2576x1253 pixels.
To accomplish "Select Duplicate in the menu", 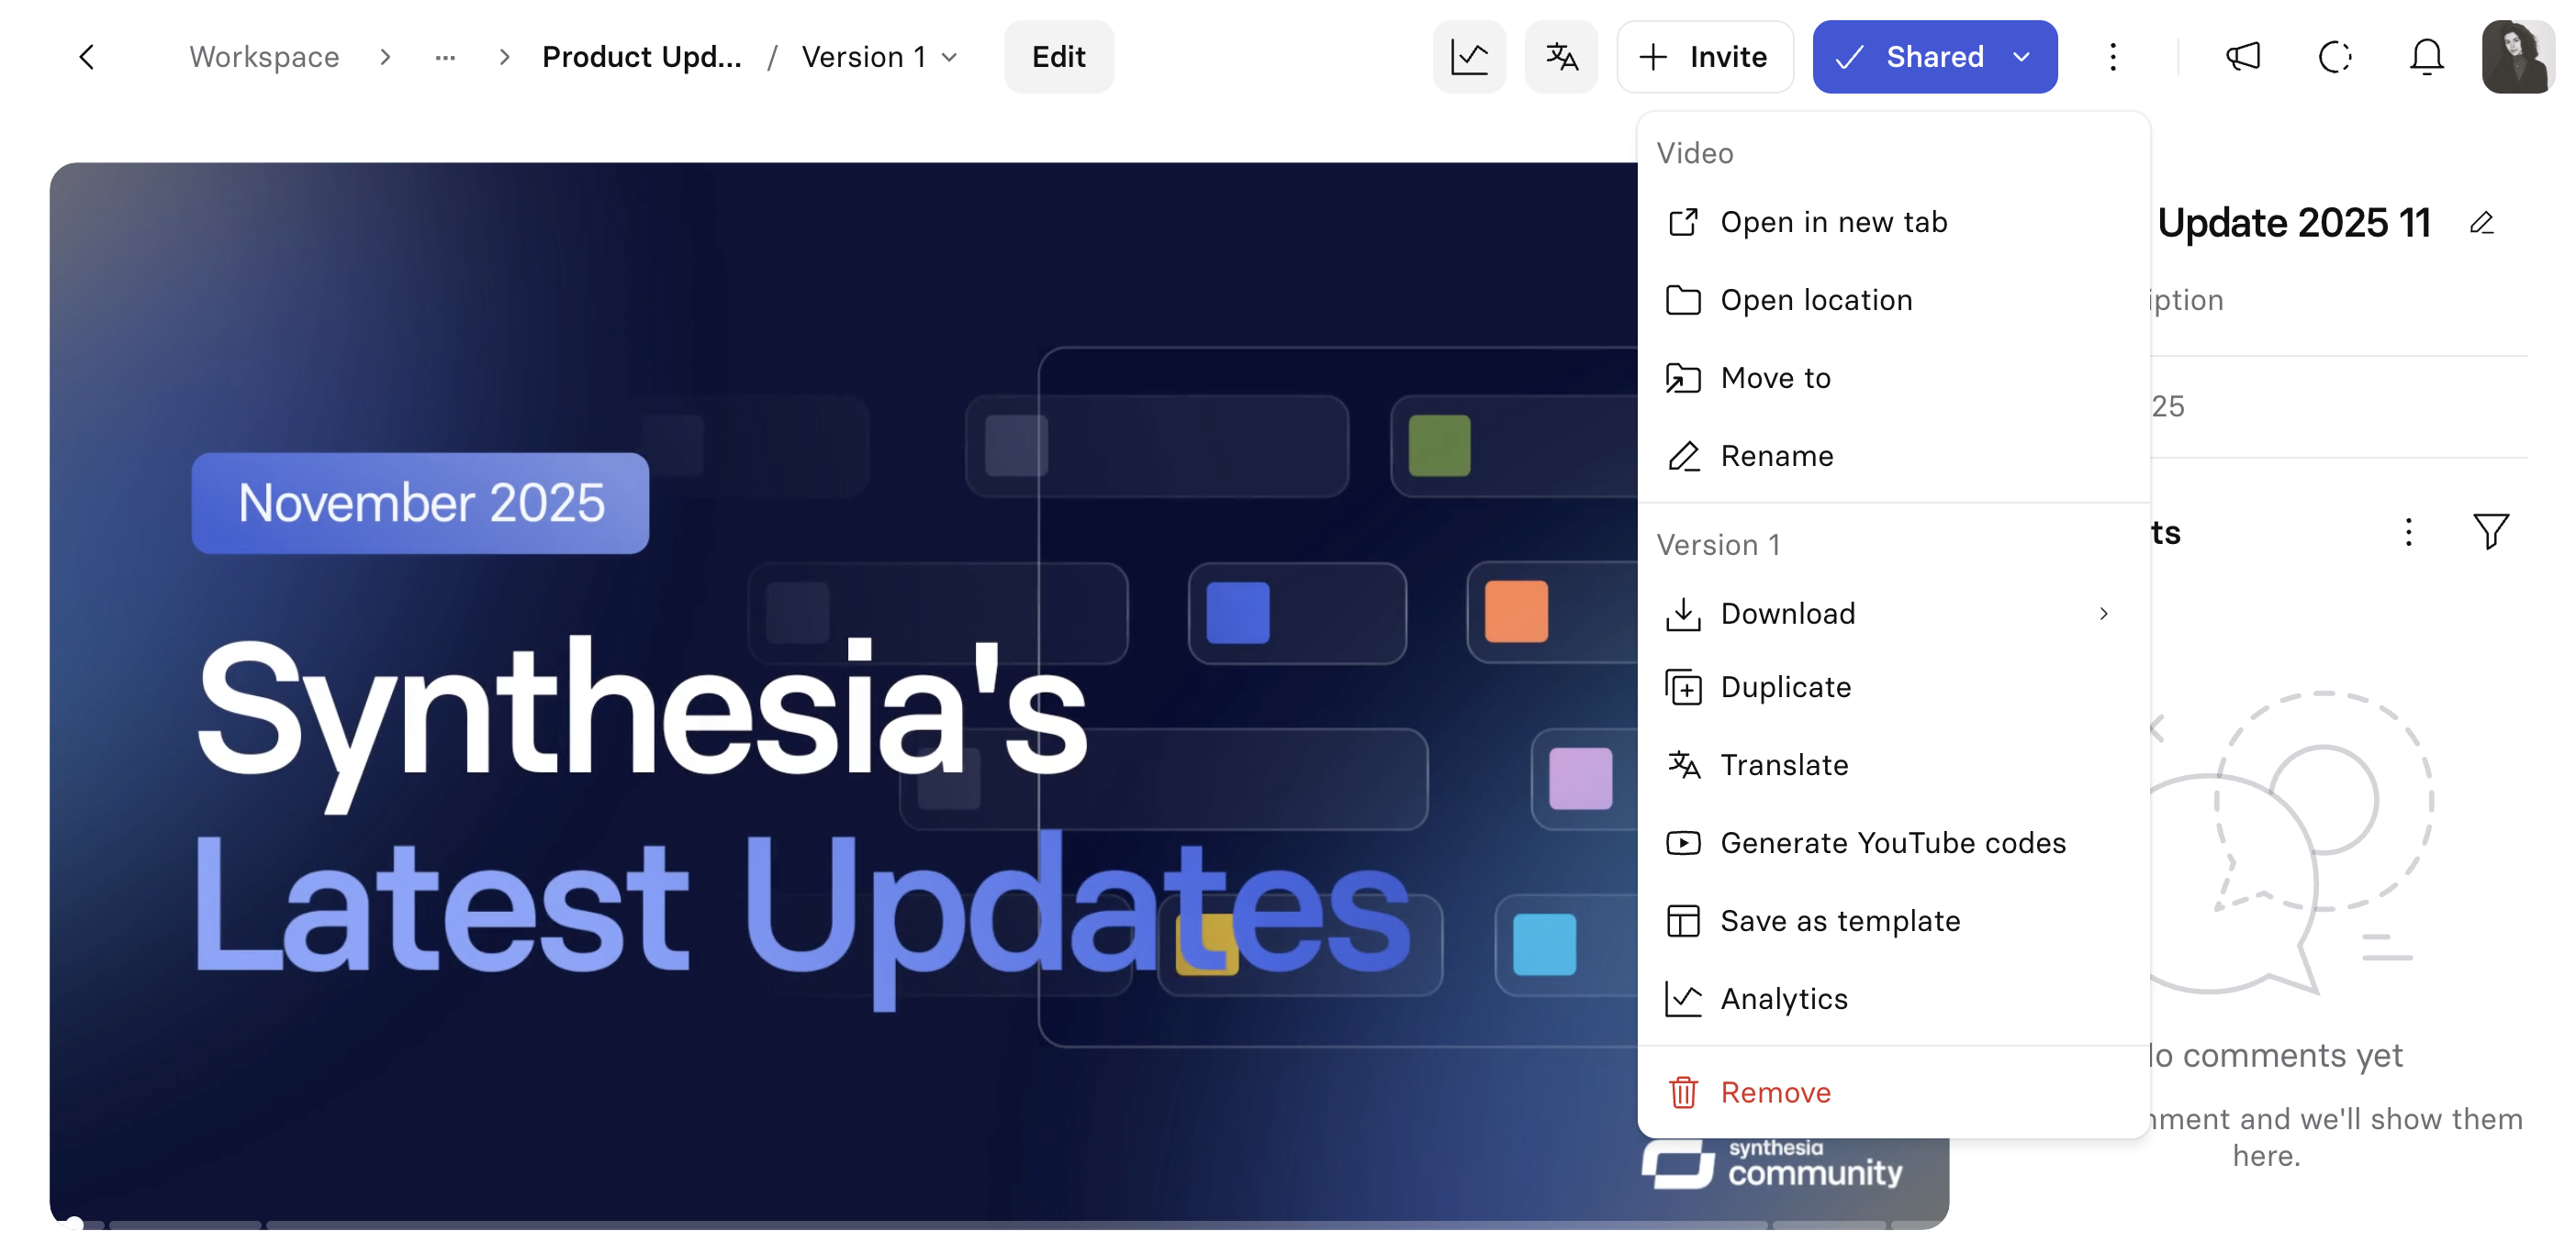I will pyautogui.click(x=1893, y=687).
